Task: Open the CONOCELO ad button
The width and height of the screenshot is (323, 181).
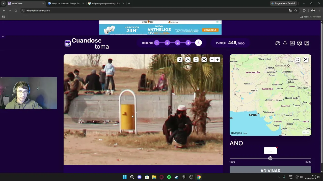Action: coord(210,30)
